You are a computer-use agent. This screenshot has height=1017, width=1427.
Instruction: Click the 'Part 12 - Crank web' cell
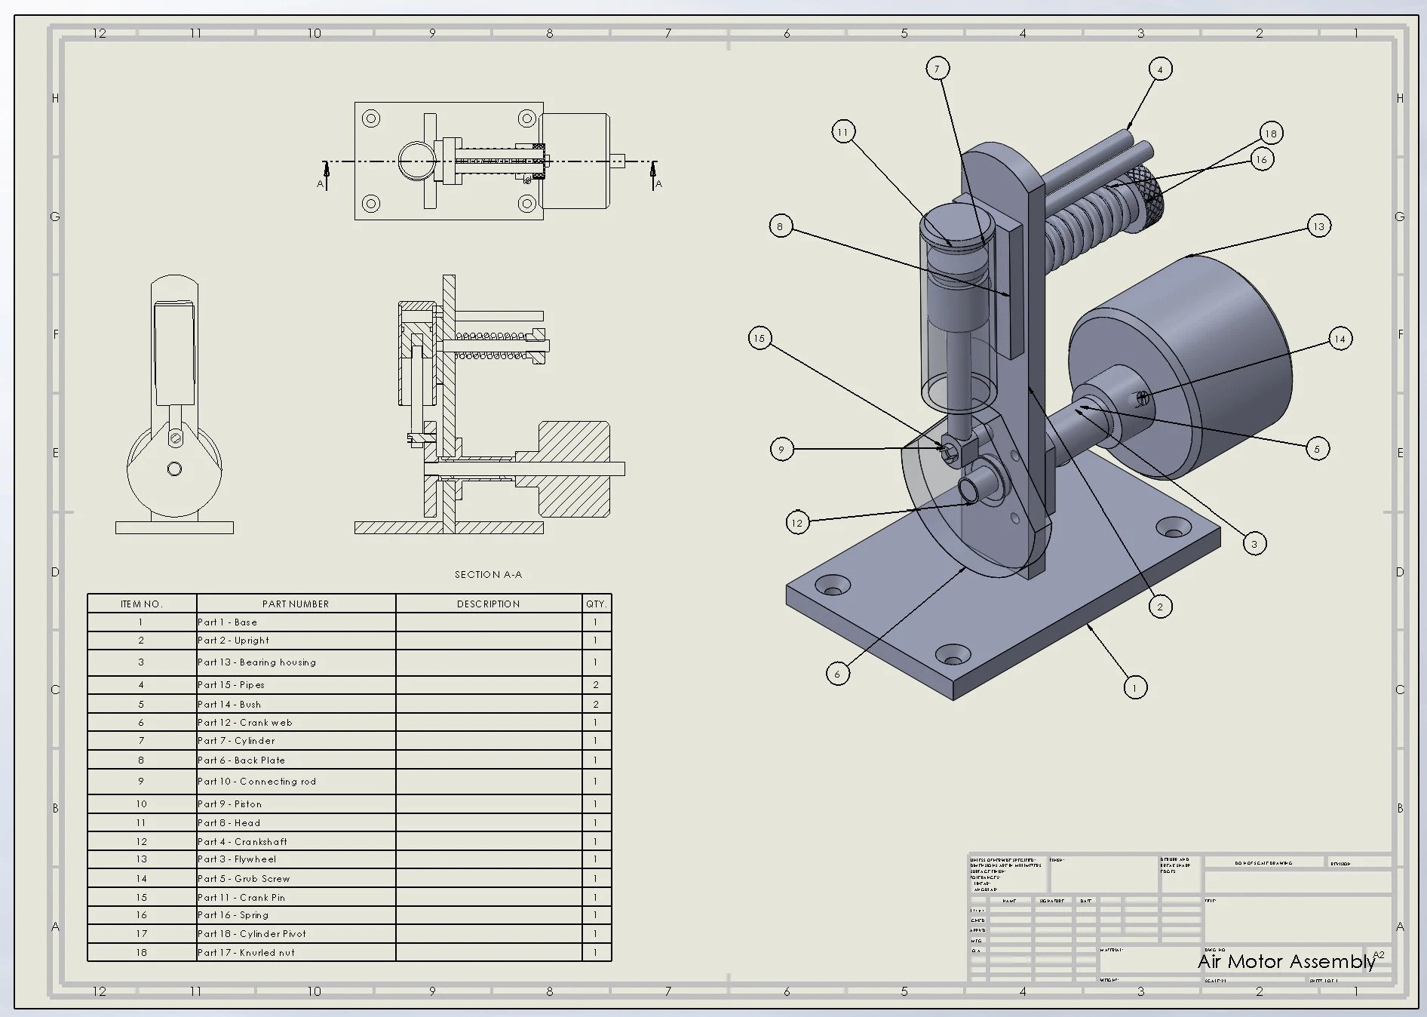(296, 723)
